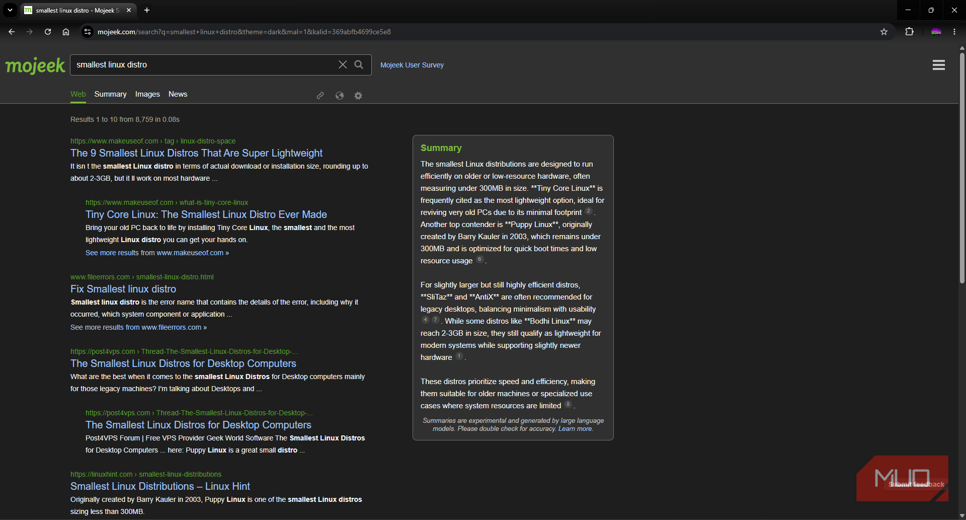Open www.fileerrors.com smallest-linux-distro.html URL
The height and width of the screenshot is (520, 966).
coord(142,277)
